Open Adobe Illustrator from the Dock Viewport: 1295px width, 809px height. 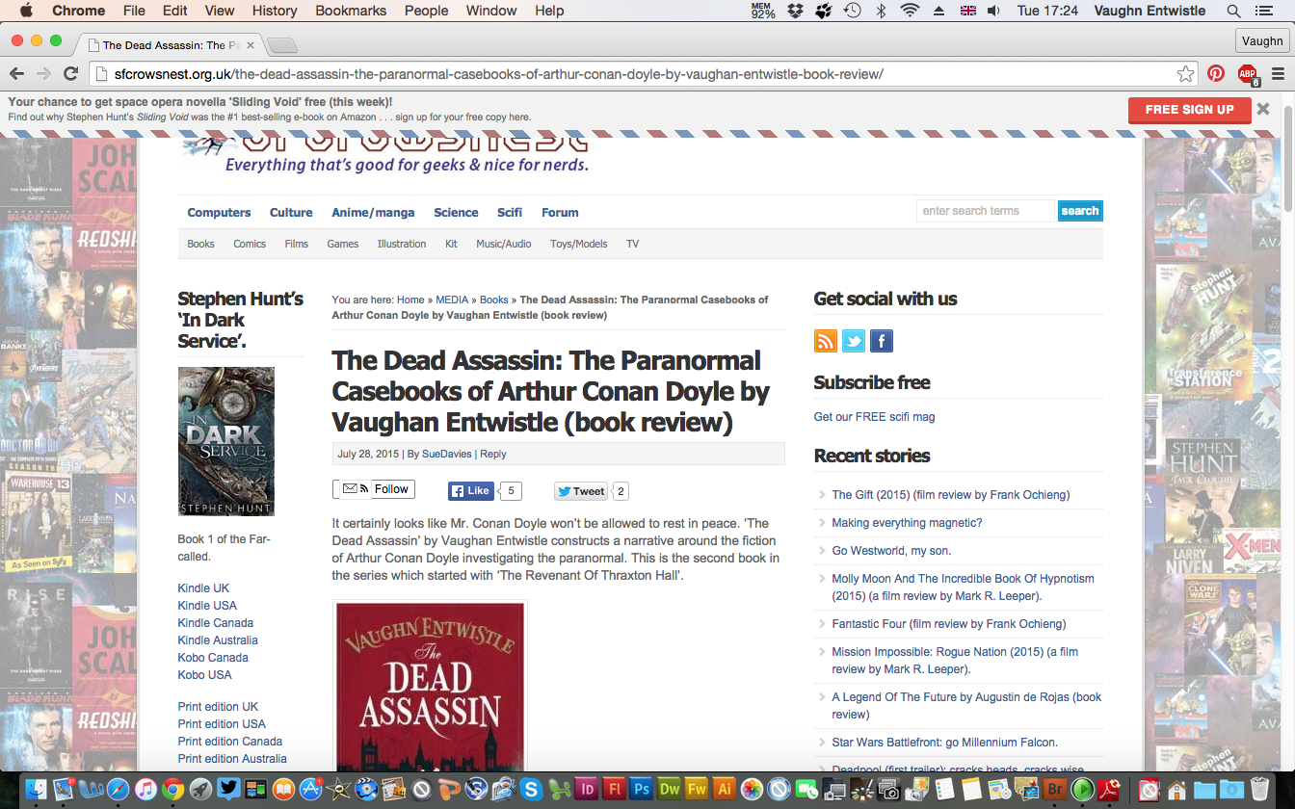click(724, 790)
